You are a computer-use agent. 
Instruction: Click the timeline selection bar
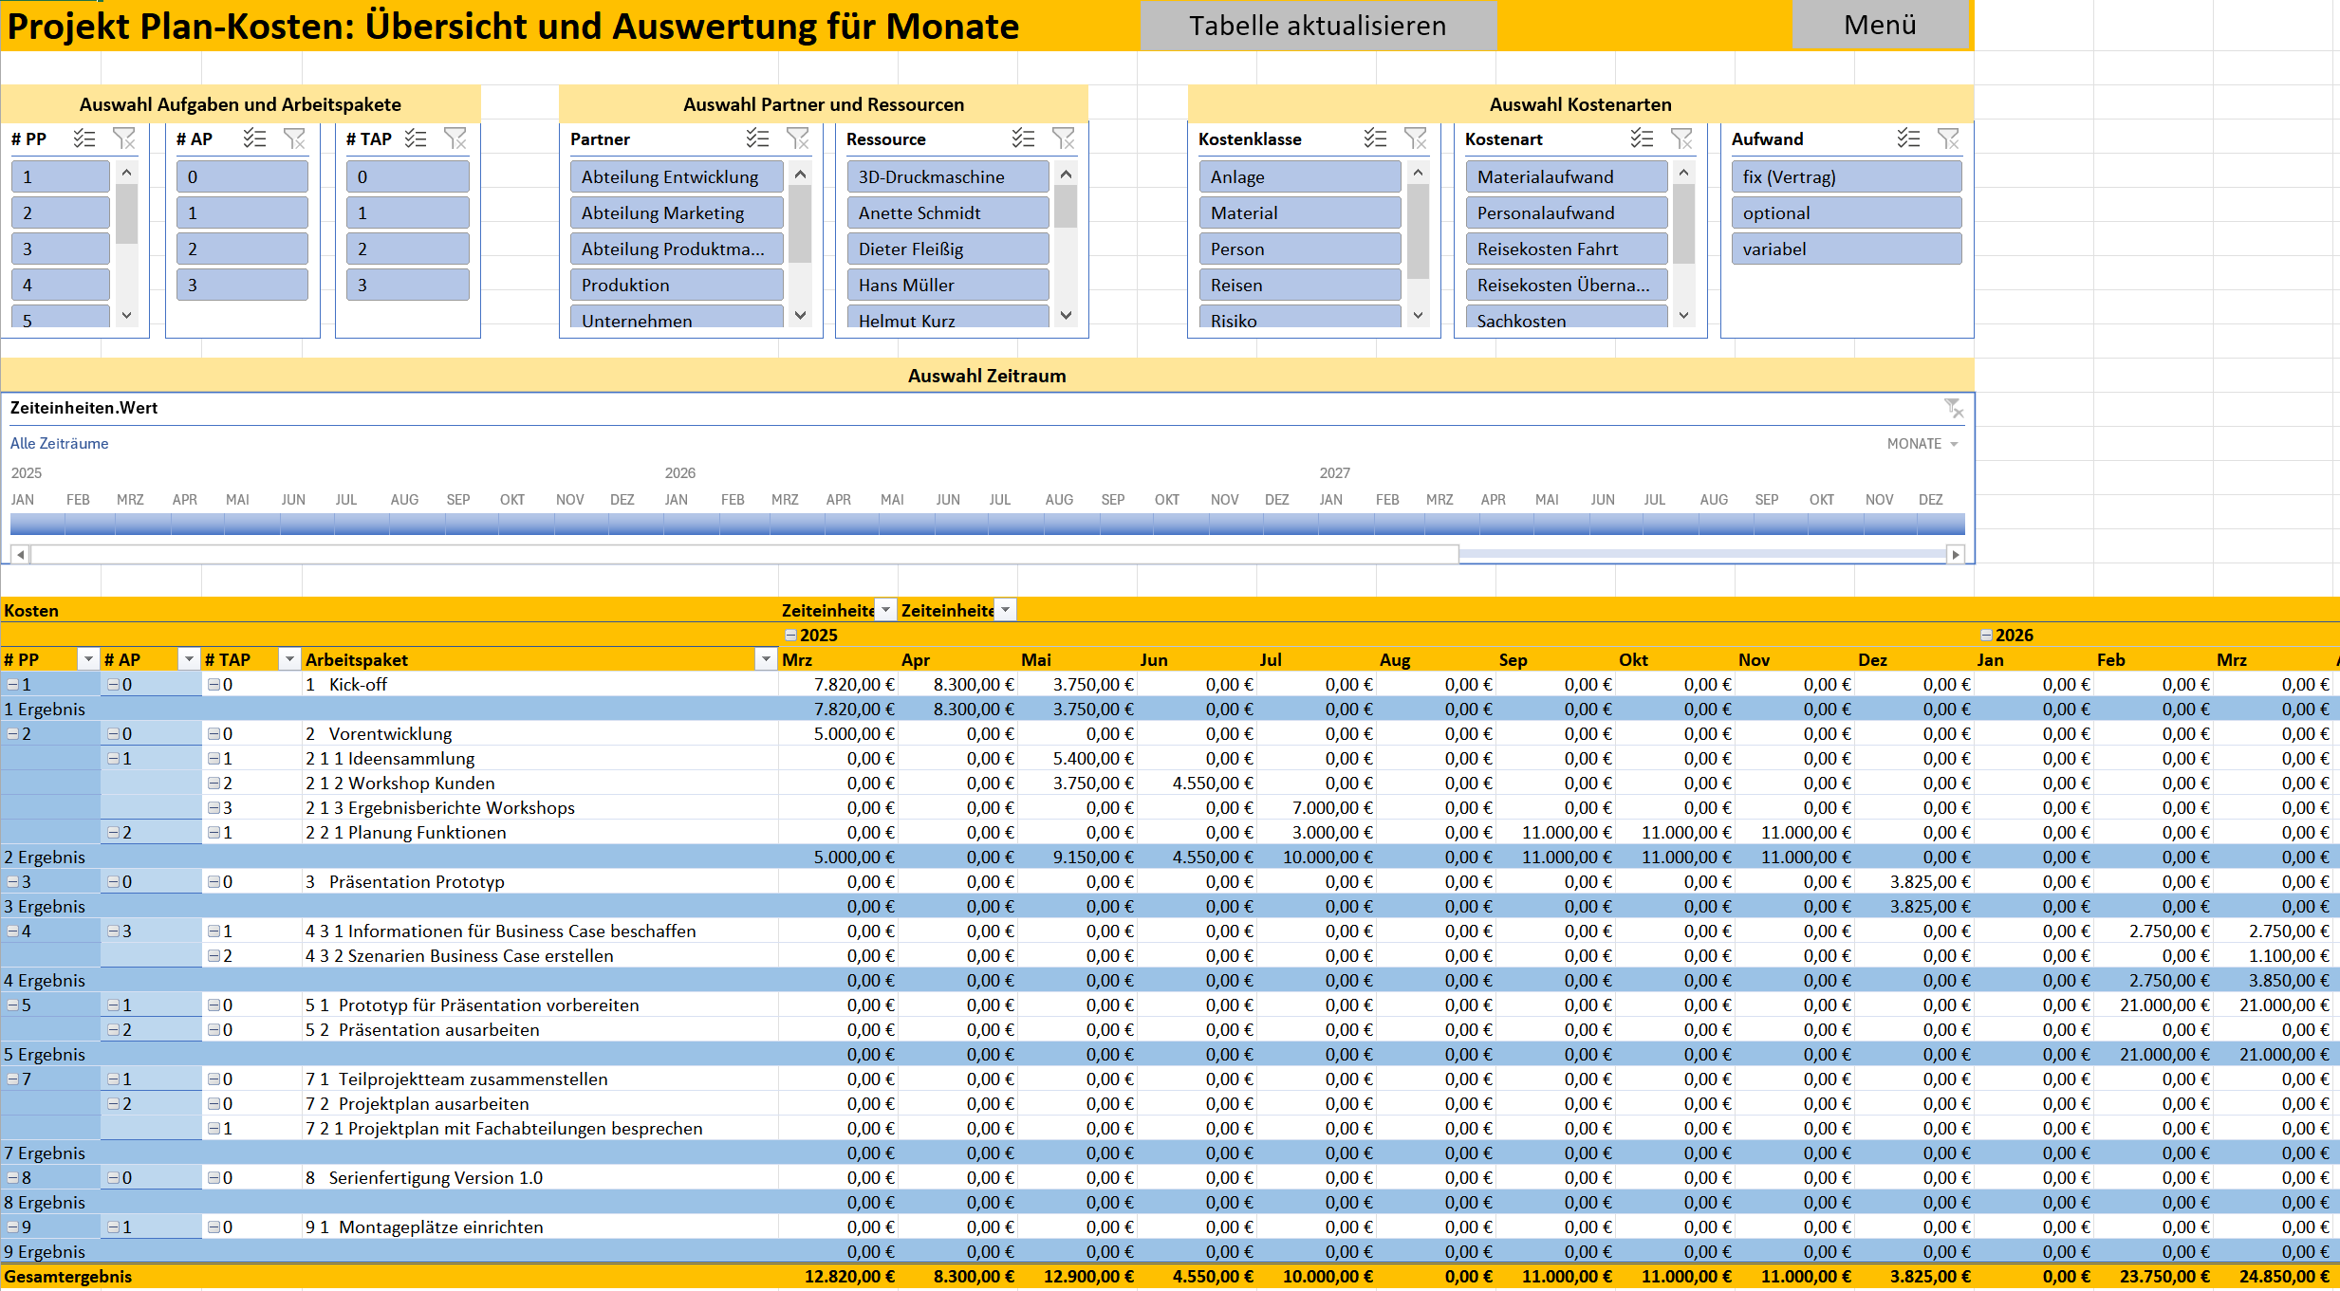[x=987, y=524]
